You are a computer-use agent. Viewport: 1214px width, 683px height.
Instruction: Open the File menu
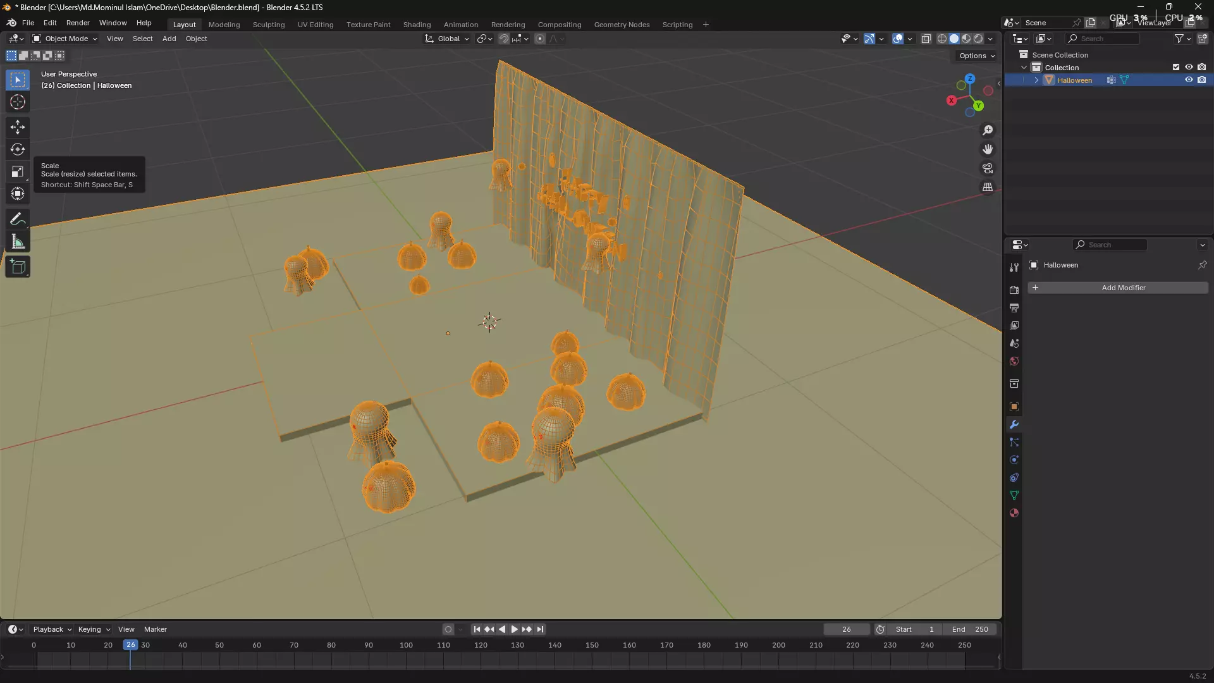(28, 23)
